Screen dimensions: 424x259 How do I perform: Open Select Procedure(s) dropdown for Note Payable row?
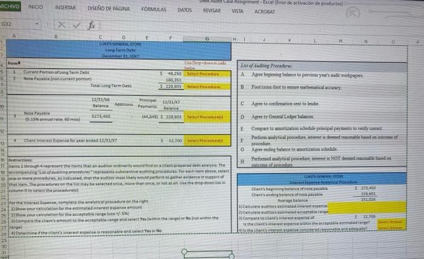(207, 117)
